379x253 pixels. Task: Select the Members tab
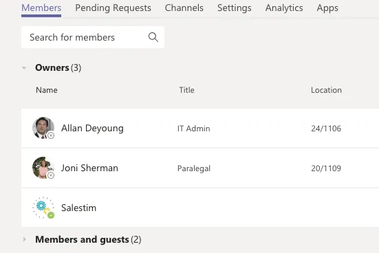pos(41,8)
